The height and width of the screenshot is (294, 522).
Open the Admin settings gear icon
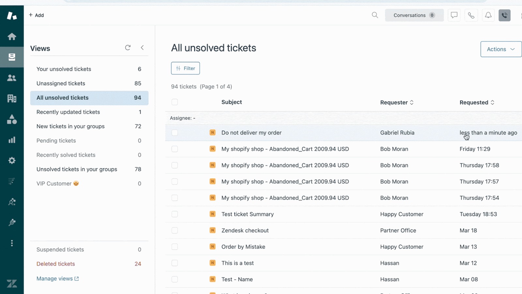pyautogui.click(x=12, y=160)
